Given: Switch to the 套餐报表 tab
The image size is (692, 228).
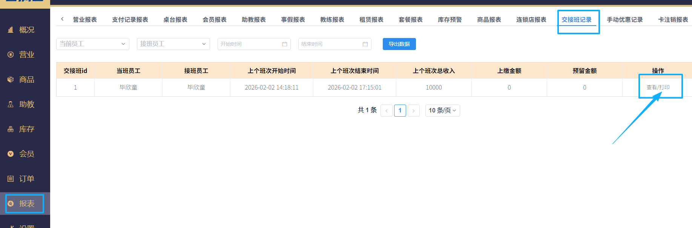Looking at the screenshot, I should click(411, 20).
